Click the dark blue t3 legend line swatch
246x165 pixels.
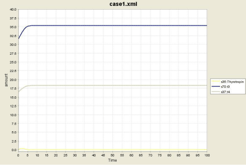click(x=216, y=86)
